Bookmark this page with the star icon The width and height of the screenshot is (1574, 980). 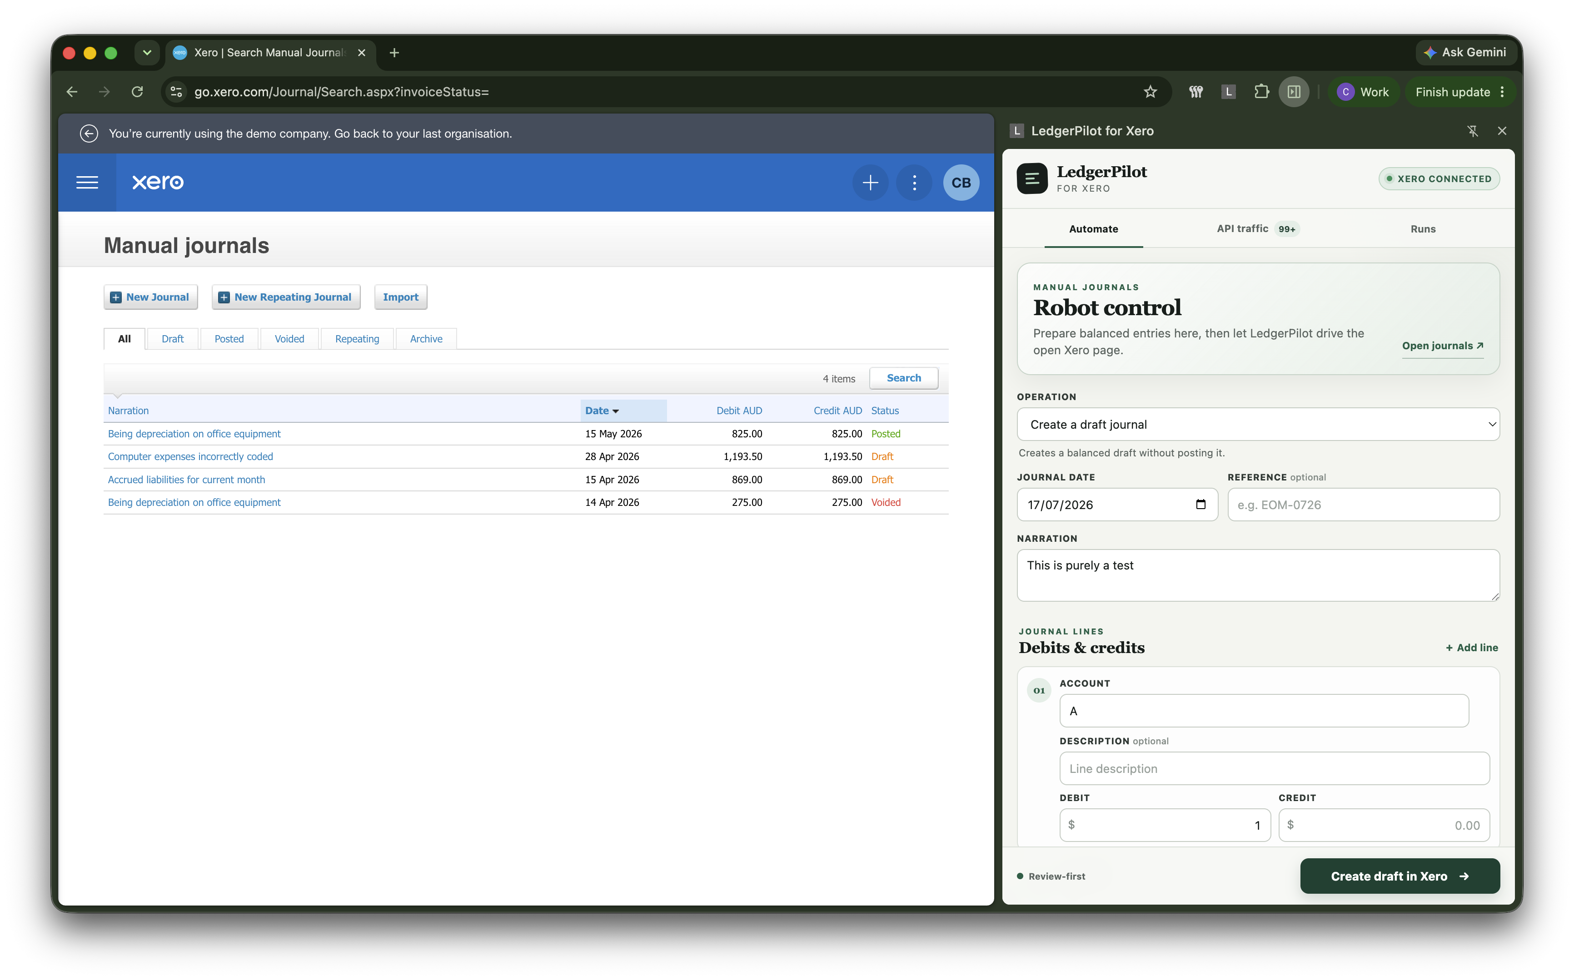click(1150, 92)
